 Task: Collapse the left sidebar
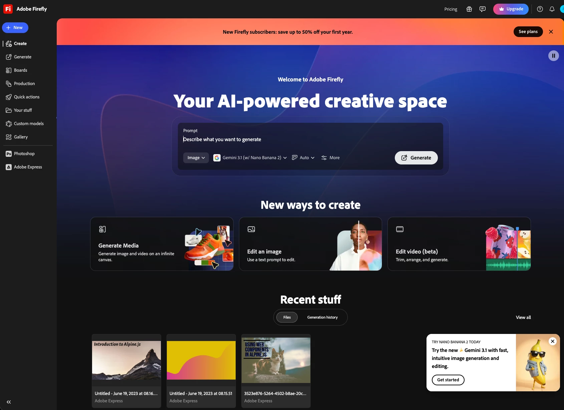tap(9, 402)
